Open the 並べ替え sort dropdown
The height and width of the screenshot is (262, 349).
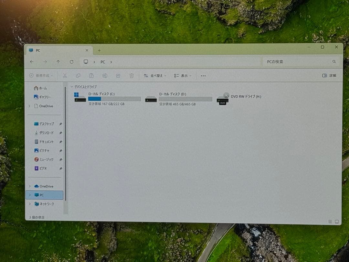(x=154, y=75)
